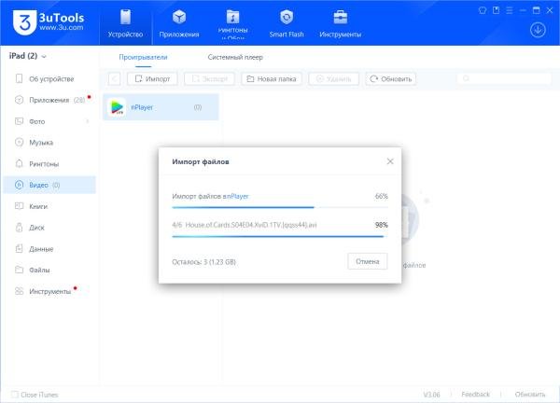Click the Удалить button
The height and width of the screenshot is (403, 560).
[x=333, y=79]
